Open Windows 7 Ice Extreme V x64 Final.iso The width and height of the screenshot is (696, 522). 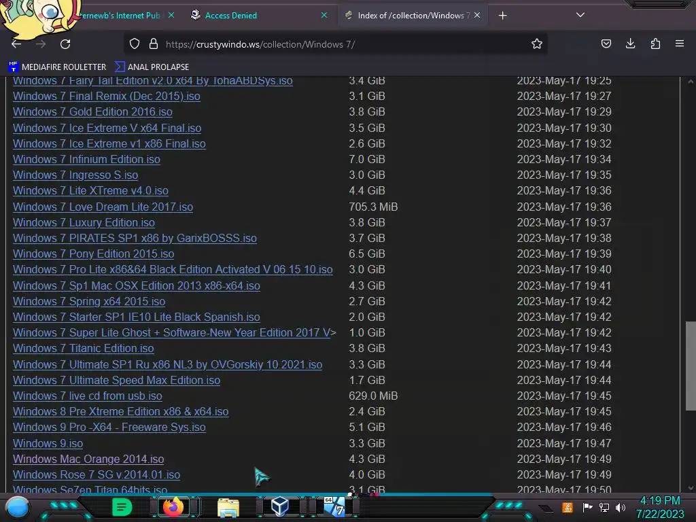[x=107, y=128]
